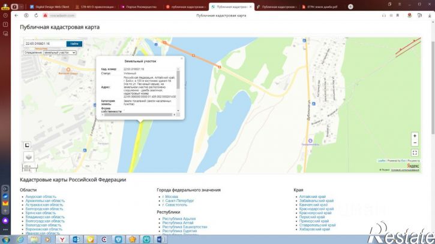Image resolution: width=435 pixels, height=244 pixels.
Task: Open the search type dropdown (земельный участок)
Action: (x=50, y=53)
